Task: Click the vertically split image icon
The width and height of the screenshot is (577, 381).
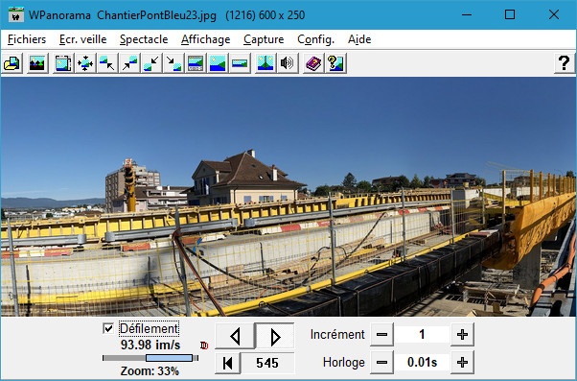Action: (265, 63)
